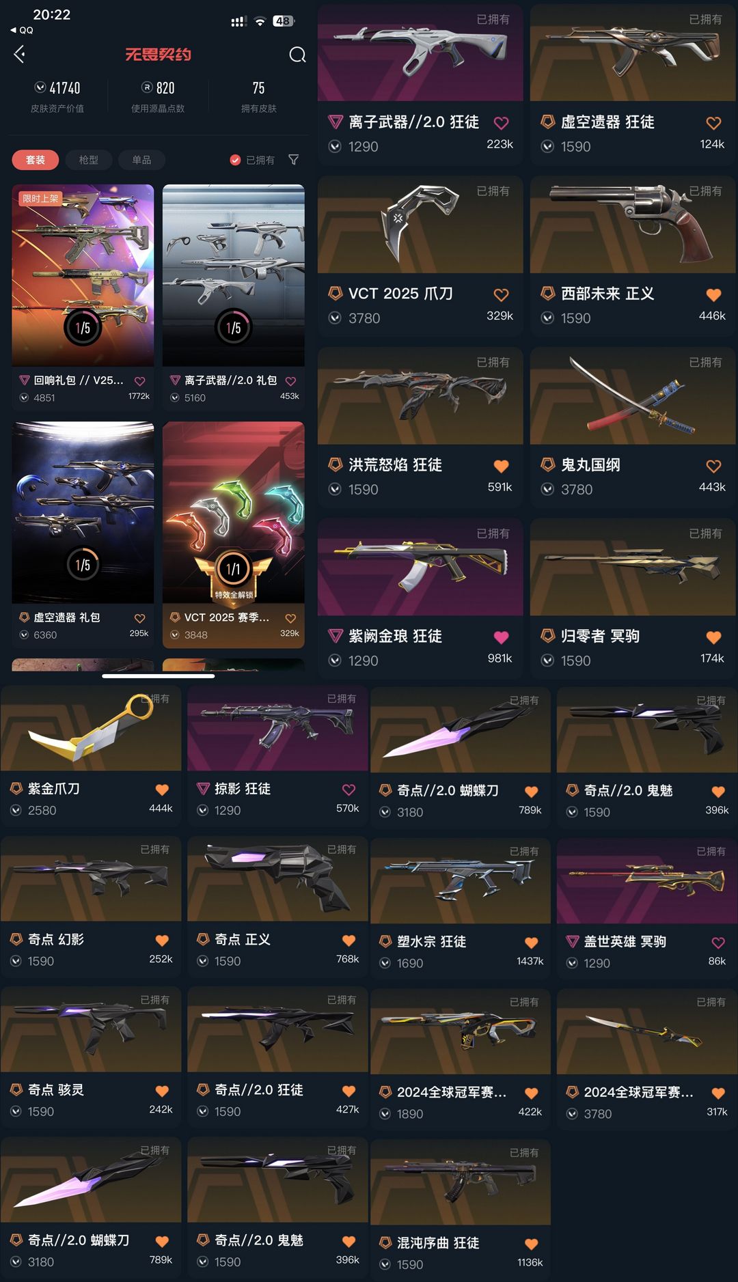This screenshot has height=1282, width=738.
Task: Favorite the VCT 2025 爪刀 heart
Action: pos(501,294)
